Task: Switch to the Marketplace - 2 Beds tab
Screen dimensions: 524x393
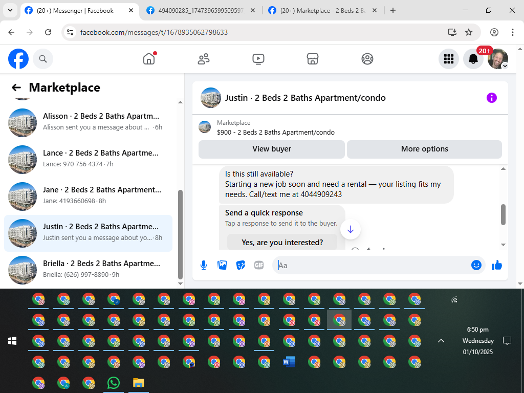Action: pyautogui.click(x=322, y=11)
